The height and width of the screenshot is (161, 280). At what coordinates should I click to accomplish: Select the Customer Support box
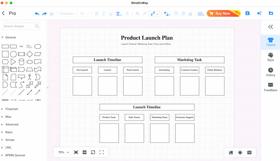[x=185, y=117]
